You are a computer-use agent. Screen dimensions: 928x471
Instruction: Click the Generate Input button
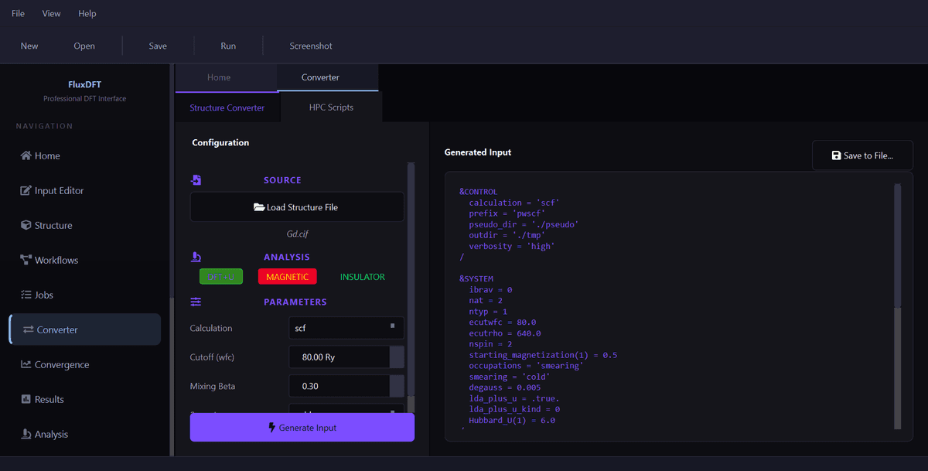click(x=302, y=427)
